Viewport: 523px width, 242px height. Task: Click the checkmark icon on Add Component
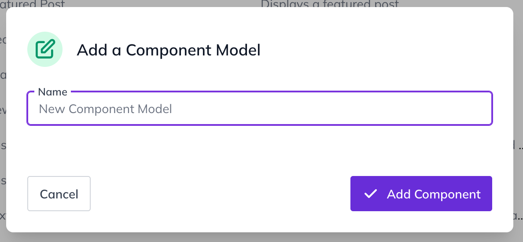[370, 194]
